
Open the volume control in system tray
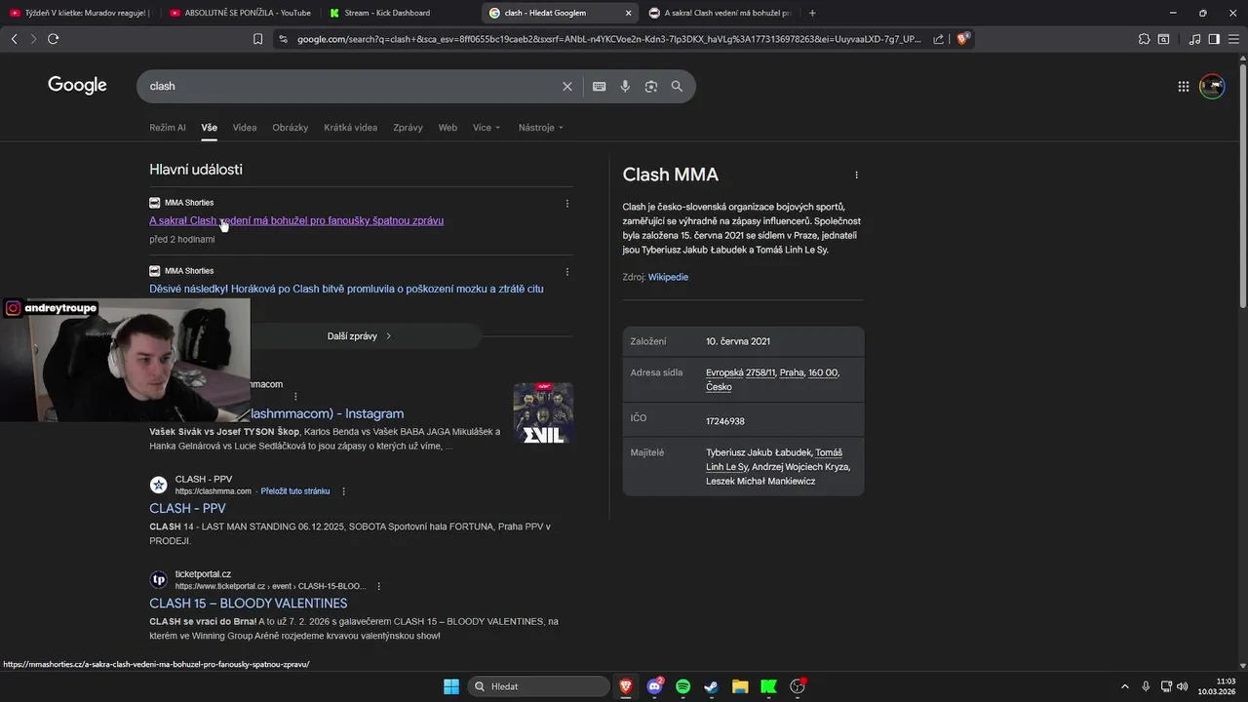(x=1182, y=686)
